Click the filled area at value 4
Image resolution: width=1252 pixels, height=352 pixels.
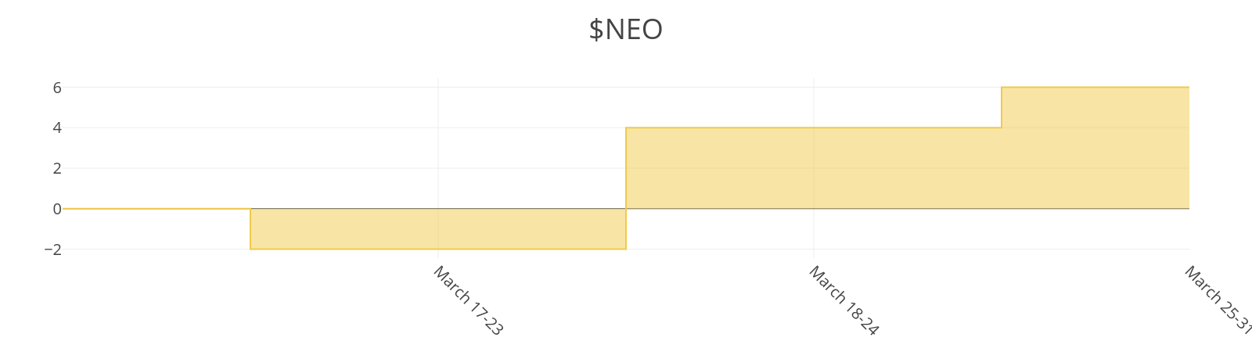coord(814,168)
